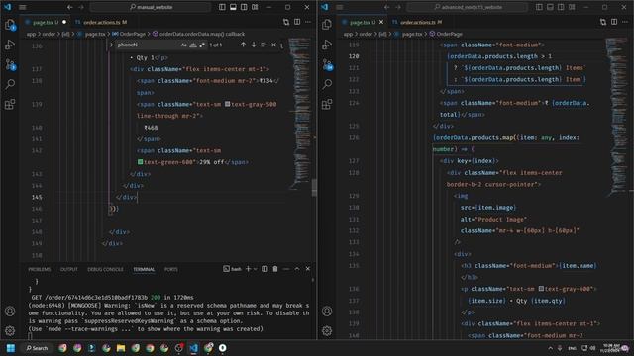Toggle Match Whole Word in find widget
The image size is (634, 356).
[x=193, y=44]
